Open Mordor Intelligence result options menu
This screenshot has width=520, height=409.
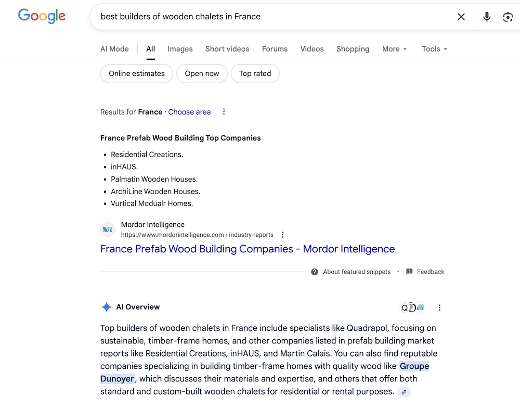click(x=283, y=235)
